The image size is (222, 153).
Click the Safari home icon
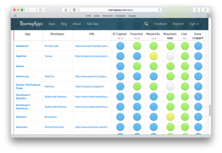coord(66,10)
